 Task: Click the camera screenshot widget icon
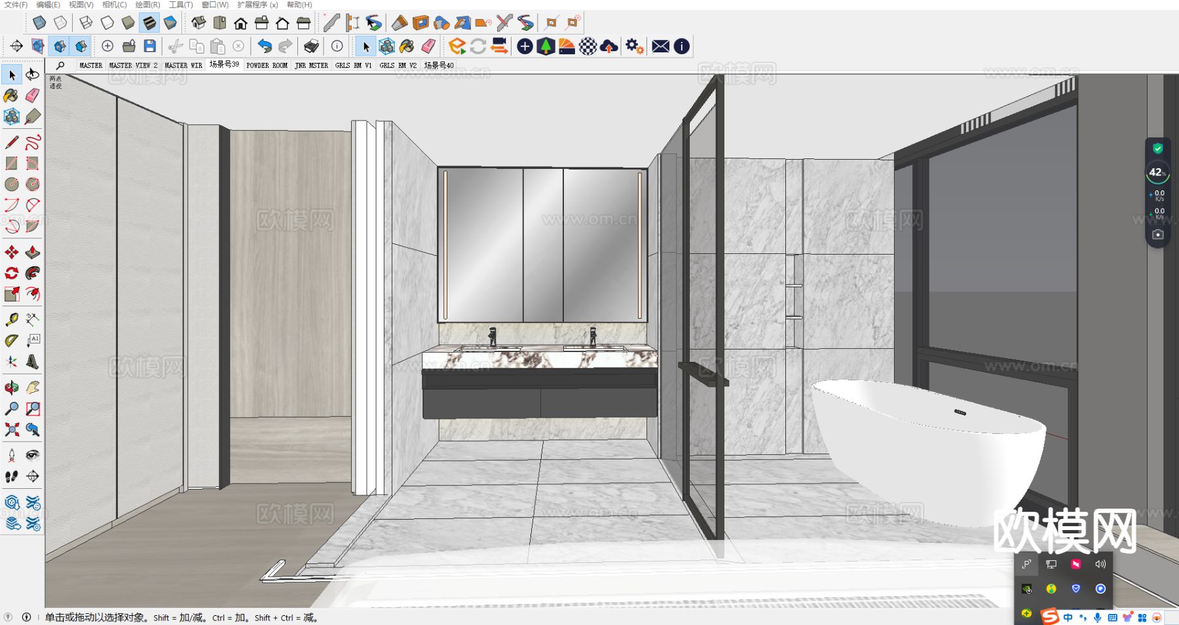coord(1157,234)
